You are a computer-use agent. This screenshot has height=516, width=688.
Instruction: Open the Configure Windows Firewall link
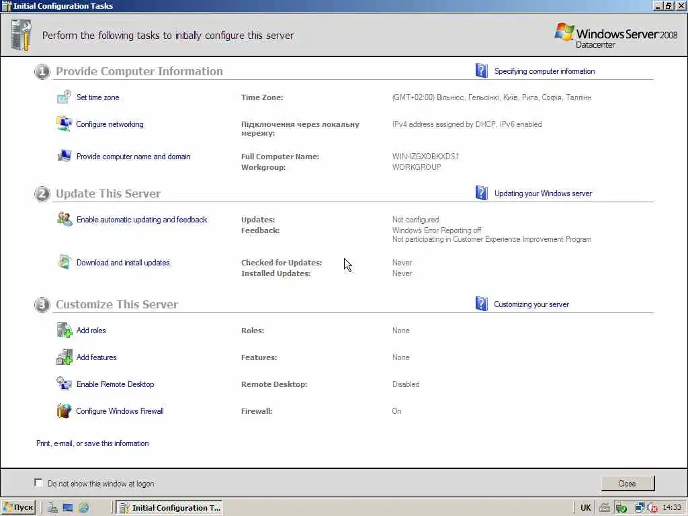click(120, 411)
